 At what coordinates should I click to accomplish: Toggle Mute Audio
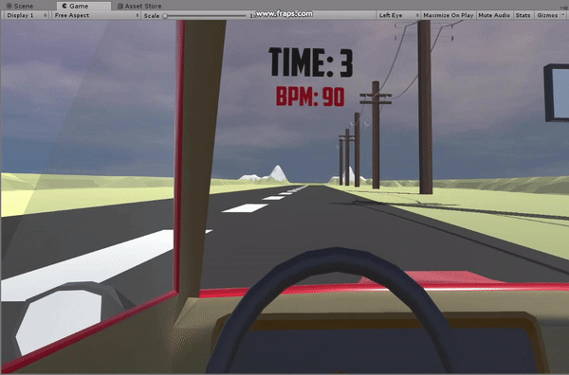click(x=494, y=15)
